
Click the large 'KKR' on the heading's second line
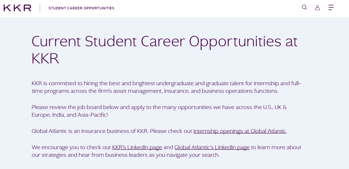coord(45,59)
